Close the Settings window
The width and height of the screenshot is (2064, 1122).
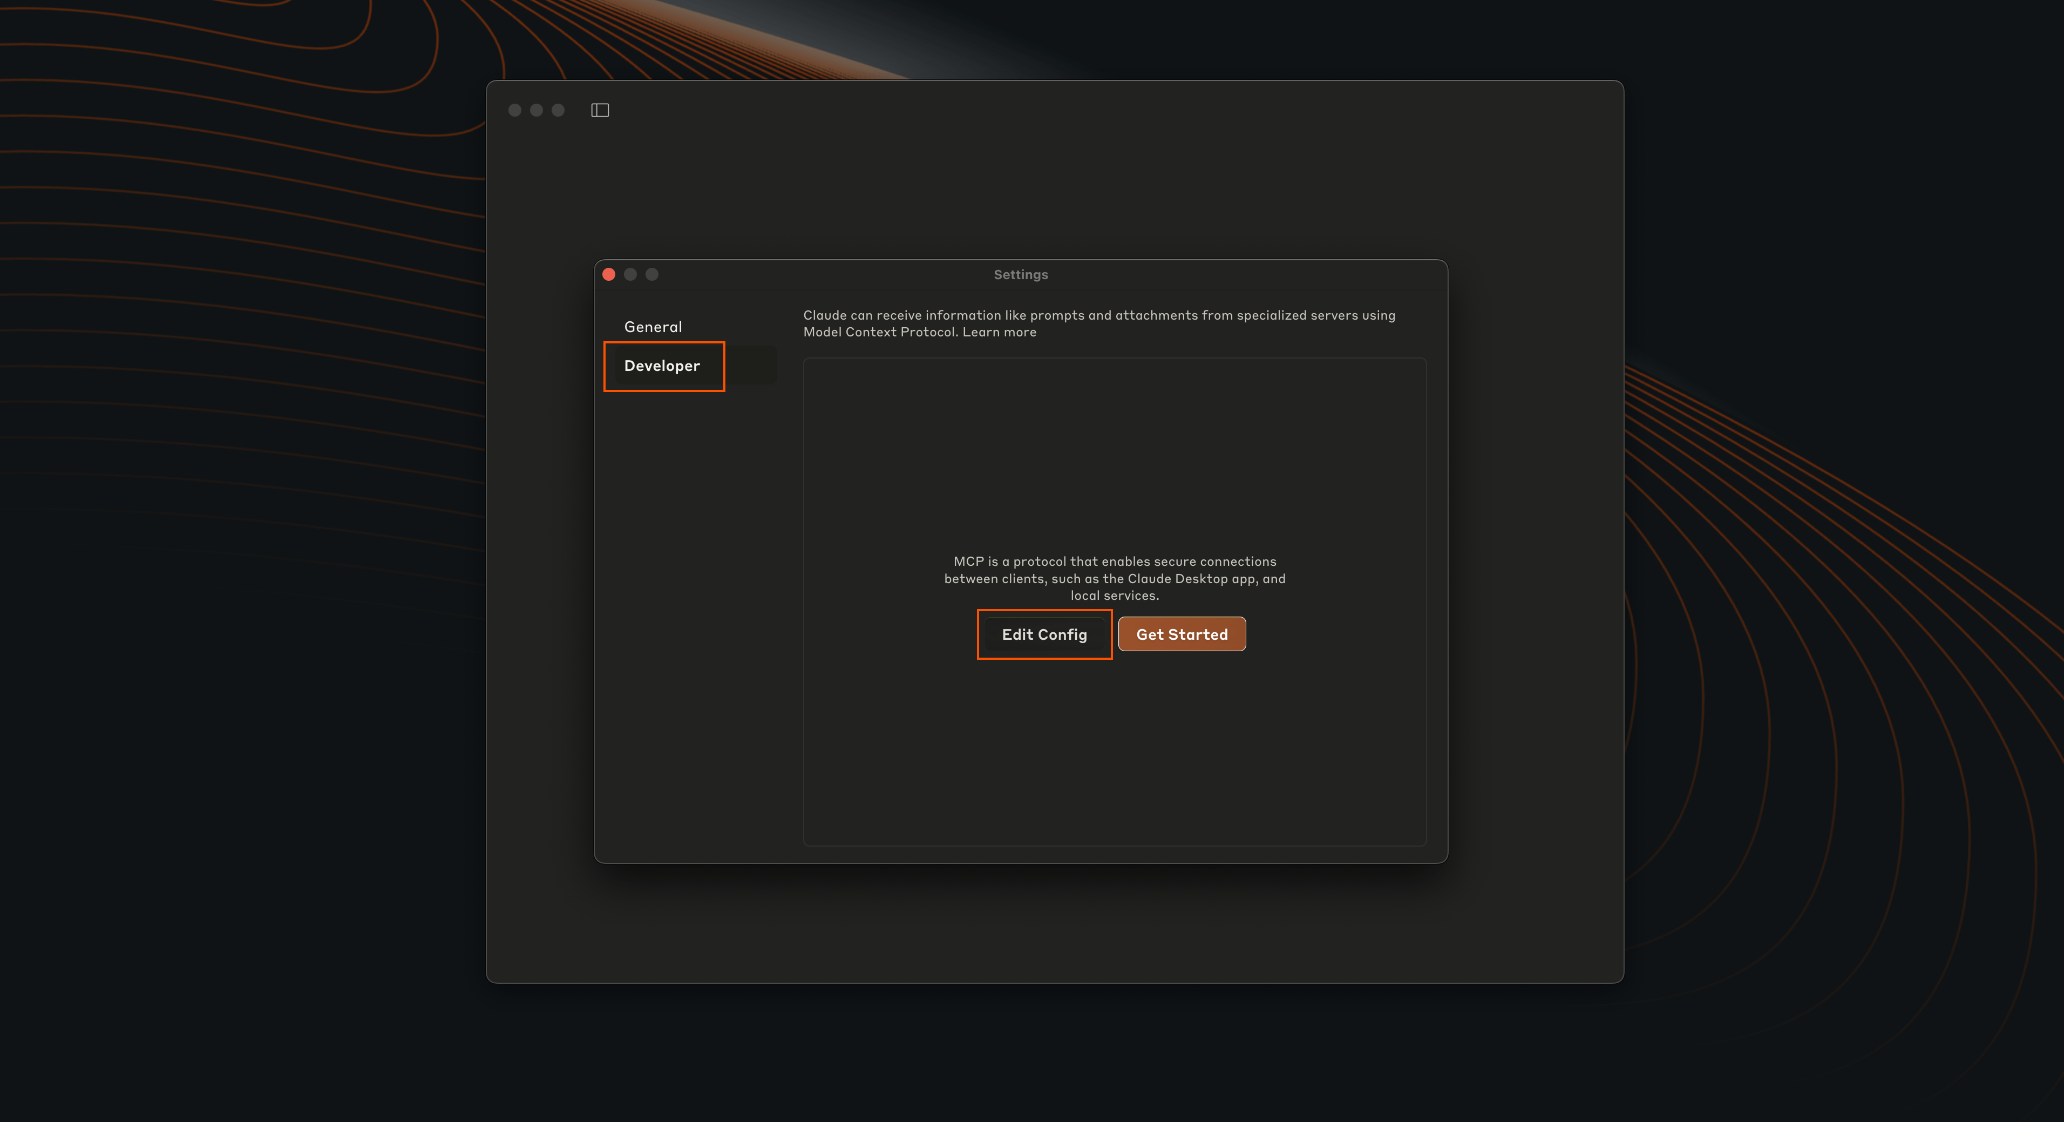(609, 274)
